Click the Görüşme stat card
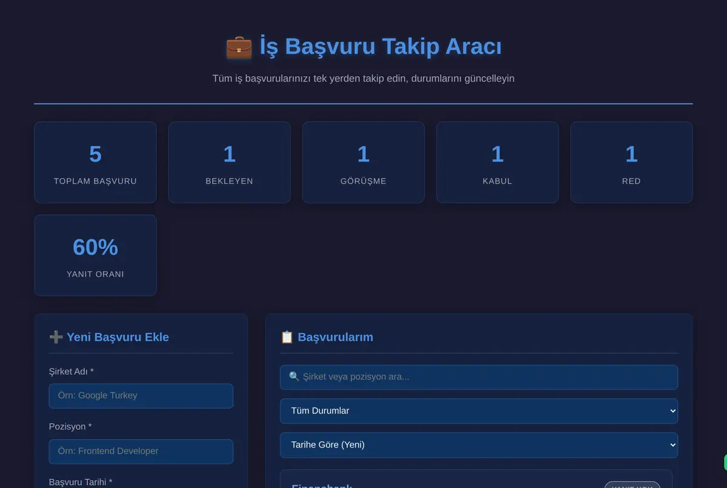 tap(363, 162)
